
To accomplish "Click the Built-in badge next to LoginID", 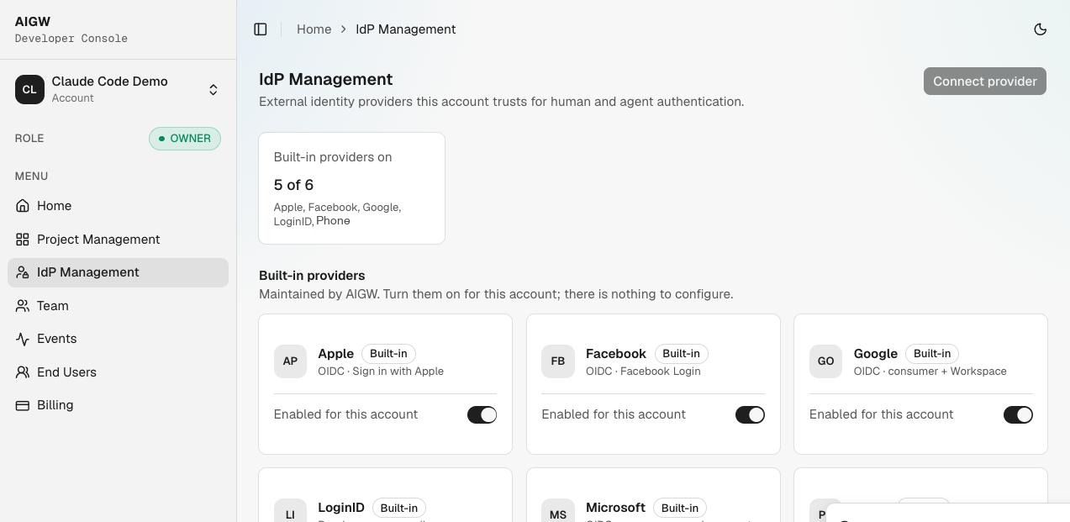I will (399, 509).
